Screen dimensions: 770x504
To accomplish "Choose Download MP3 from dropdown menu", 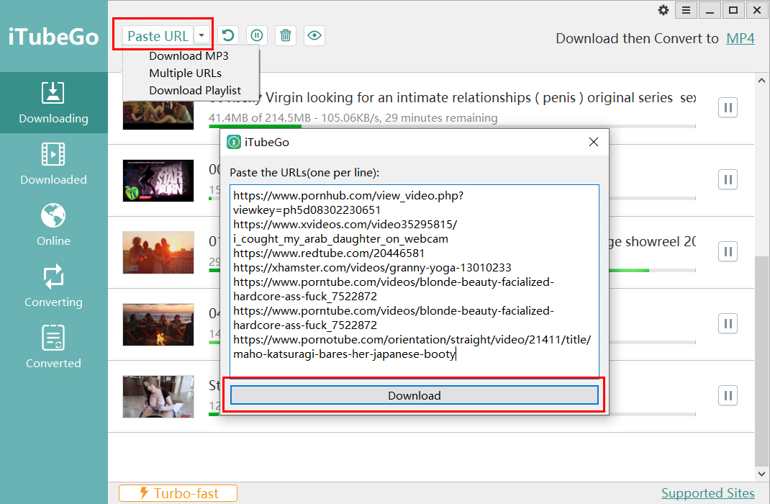I will coord(189,56).
